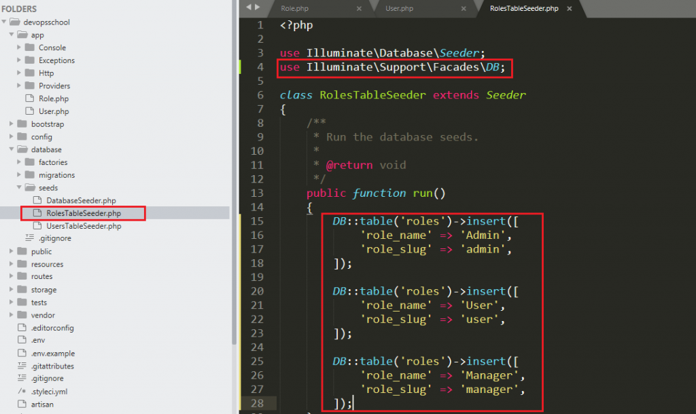
Task: Open the .env file
Action: pyautogui.click(x=37, y=341)
